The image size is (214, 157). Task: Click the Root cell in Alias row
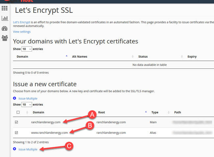click(x=111, y=133)
